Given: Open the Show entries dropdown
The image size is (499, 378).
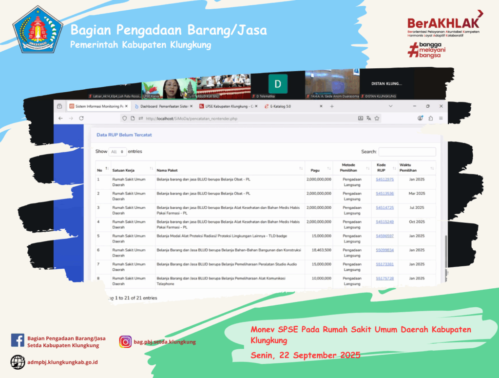Looking at the screenshot, I should (117, 152).
